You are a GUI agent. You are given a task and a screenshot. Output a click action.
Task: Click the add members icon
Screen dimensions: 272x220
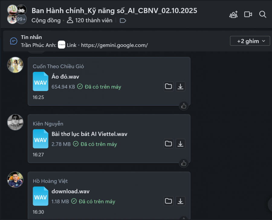[x=233, y=15]
